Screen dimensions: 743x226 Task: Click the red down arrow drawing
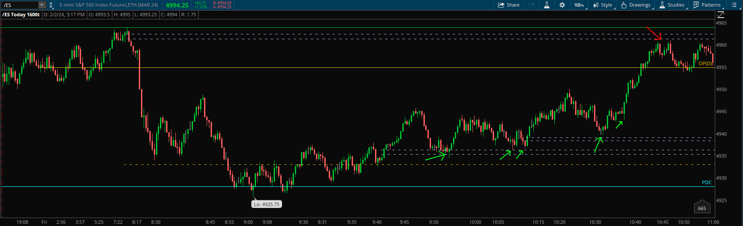coord(654,33)
